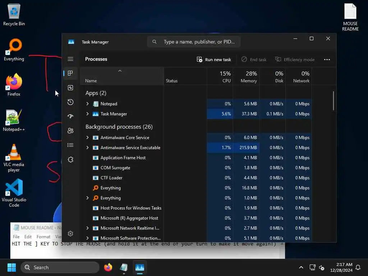The height and width of the screenshot is (276, 368).
Task: Switch to Notepad on the taskbar
Action: pyautogui.click(x=124, y=267)
